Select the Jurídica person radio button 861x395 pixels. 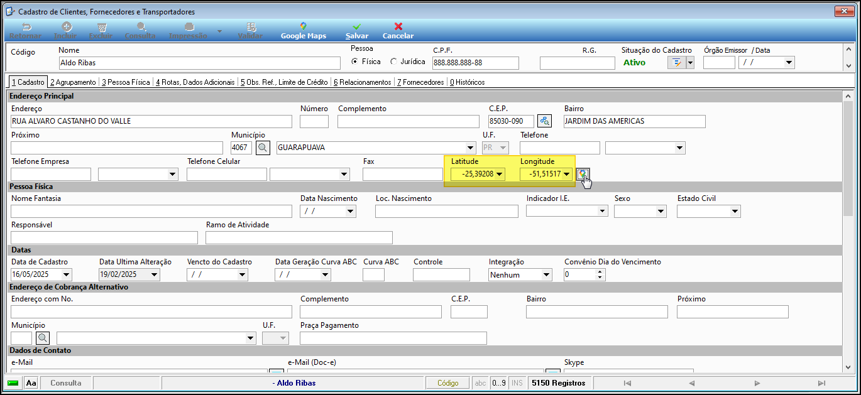(x=394, y=62)
